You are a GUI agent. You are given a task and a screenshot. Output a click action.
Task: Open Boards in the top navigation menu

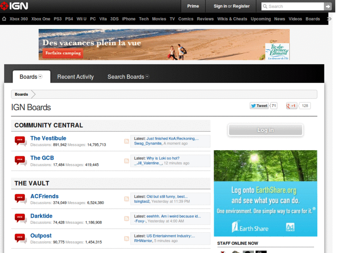point(313,19)
